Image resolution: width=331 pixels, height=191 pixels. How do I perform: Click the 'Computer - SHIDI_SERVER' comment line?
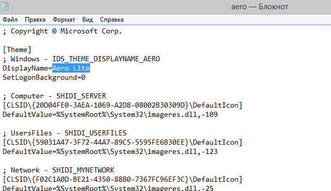(54, 96)
